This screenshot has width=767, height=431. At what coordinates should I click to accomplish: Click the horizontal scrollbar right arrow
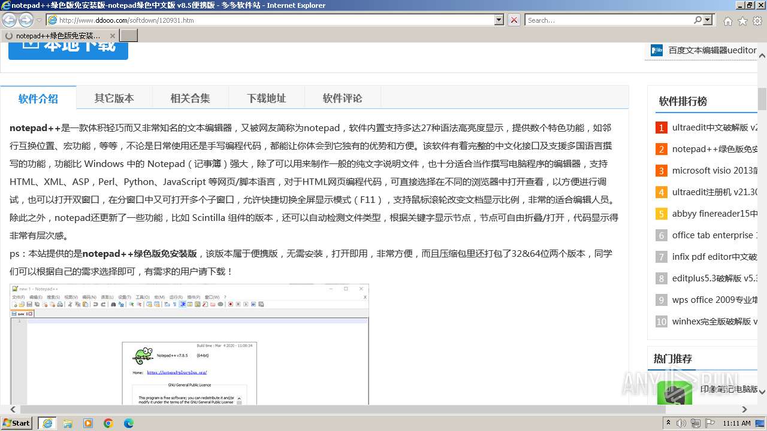[745, 409]
